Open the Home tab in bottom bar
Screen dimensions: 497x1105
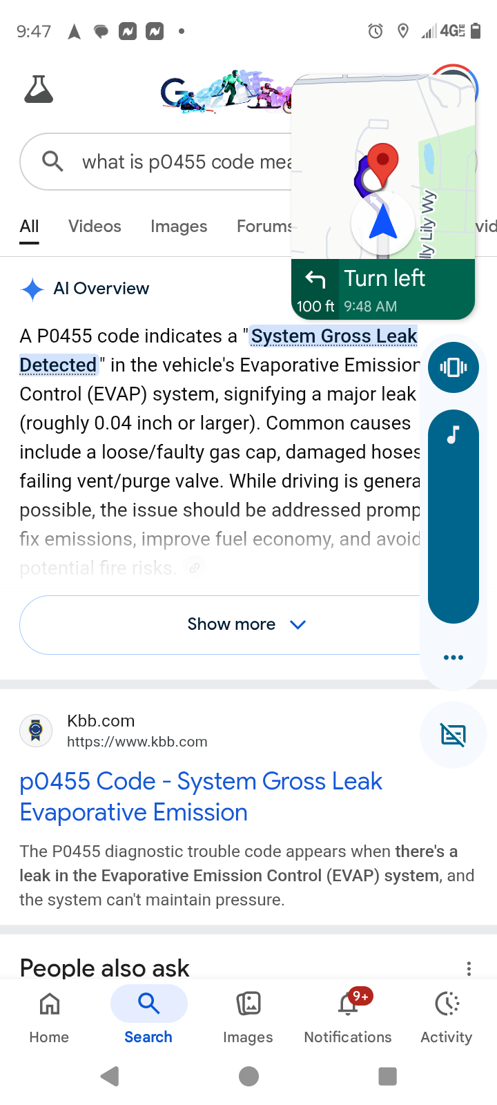point(49,1014)
